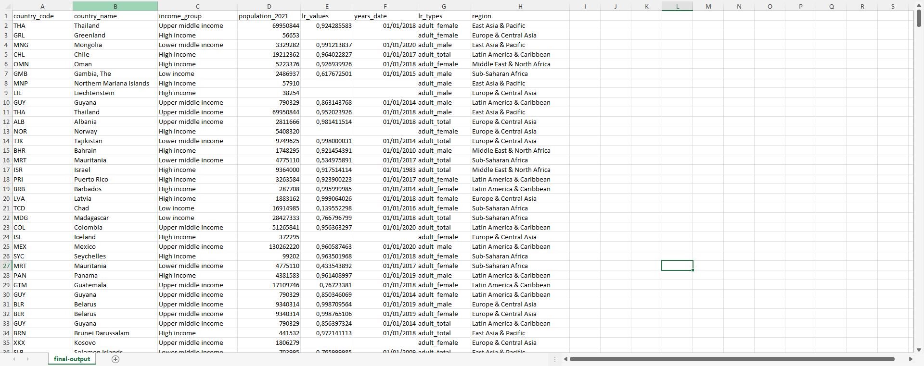This screenshot has width=924, height=366.
Task: Select row 1 header
Action: [x=6, y=16]
